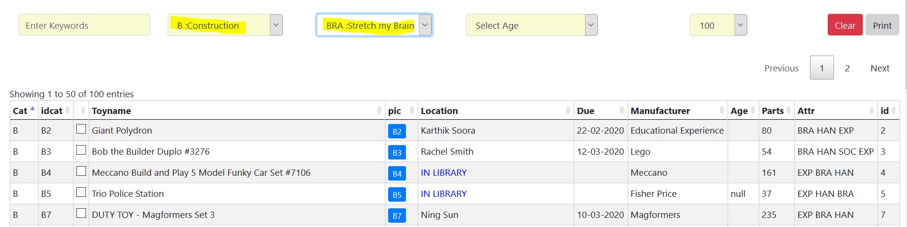Screen dimensions: 907x227
Task: Check the Trio Police Station checkbox
Action: point(81,193)
